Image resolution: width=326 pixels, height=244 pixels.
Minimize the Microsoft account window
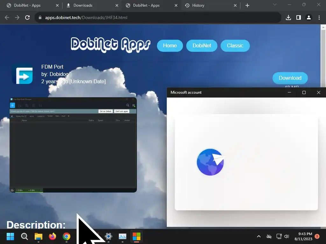[x=289, y=92]
